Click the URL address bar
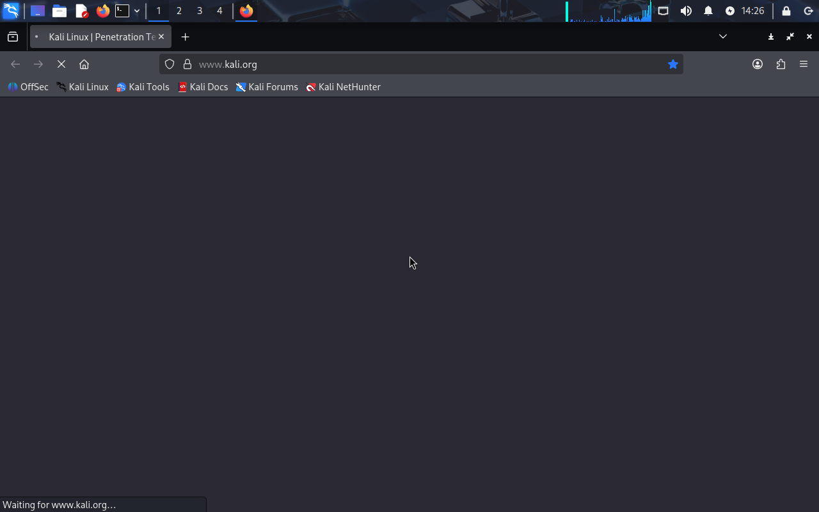Screen dimensions: 819x512 (422, 64)
